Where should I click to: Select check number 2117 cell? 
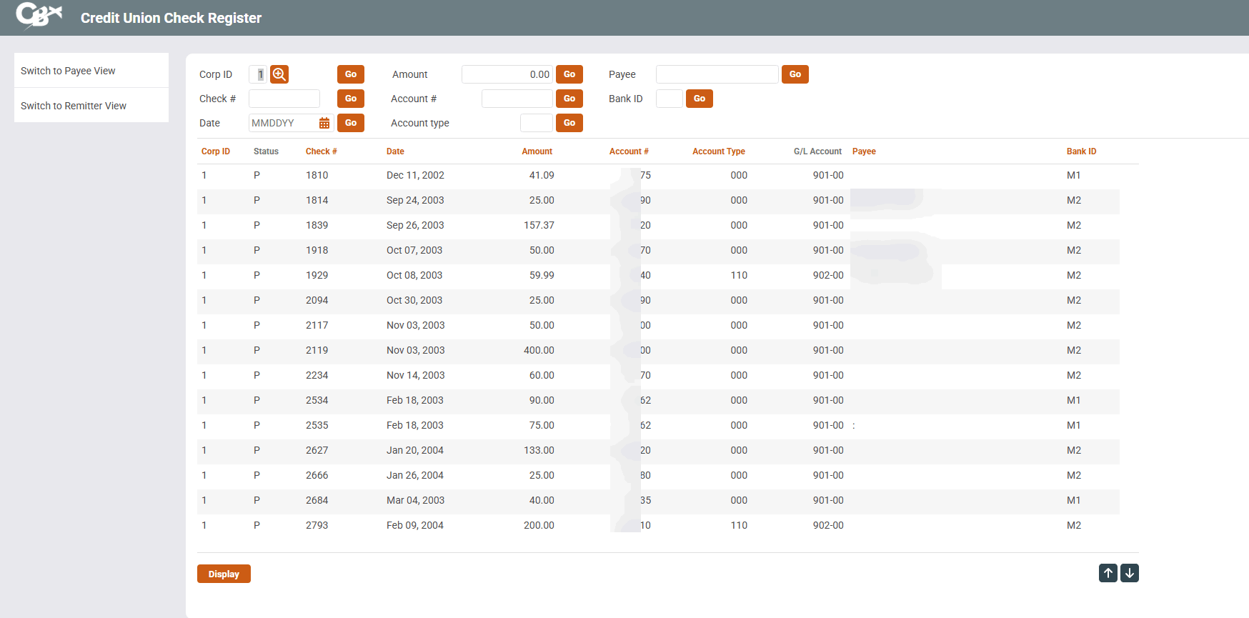click(x=317, y=325)
